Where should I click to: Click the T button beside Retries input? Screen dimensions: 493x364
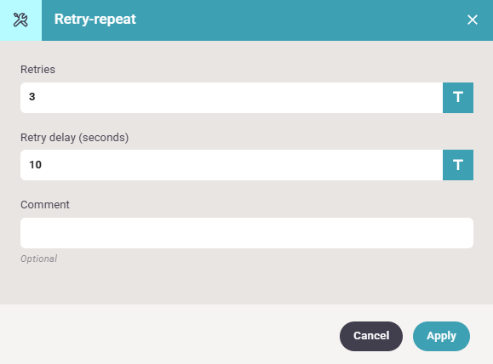coord(458,98)
